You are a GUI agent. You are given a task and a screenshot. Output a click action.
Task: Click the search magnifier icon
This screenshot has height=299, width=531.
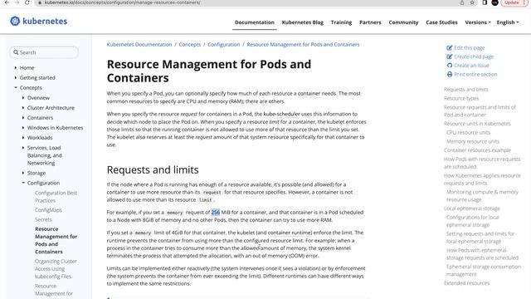pos(16,52)
